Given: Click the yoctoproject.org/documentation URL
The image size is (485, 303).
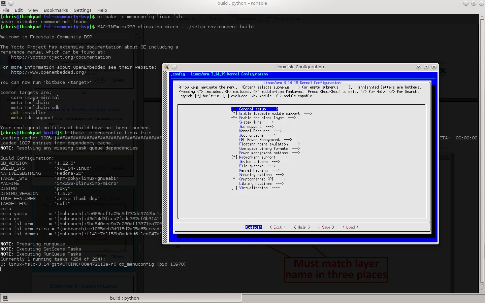Looking at the screenshot, I should pos(61,57).
